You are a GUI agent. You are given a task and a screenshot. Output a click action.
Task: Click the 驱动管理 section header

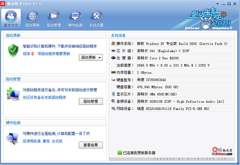coord(13,79)
